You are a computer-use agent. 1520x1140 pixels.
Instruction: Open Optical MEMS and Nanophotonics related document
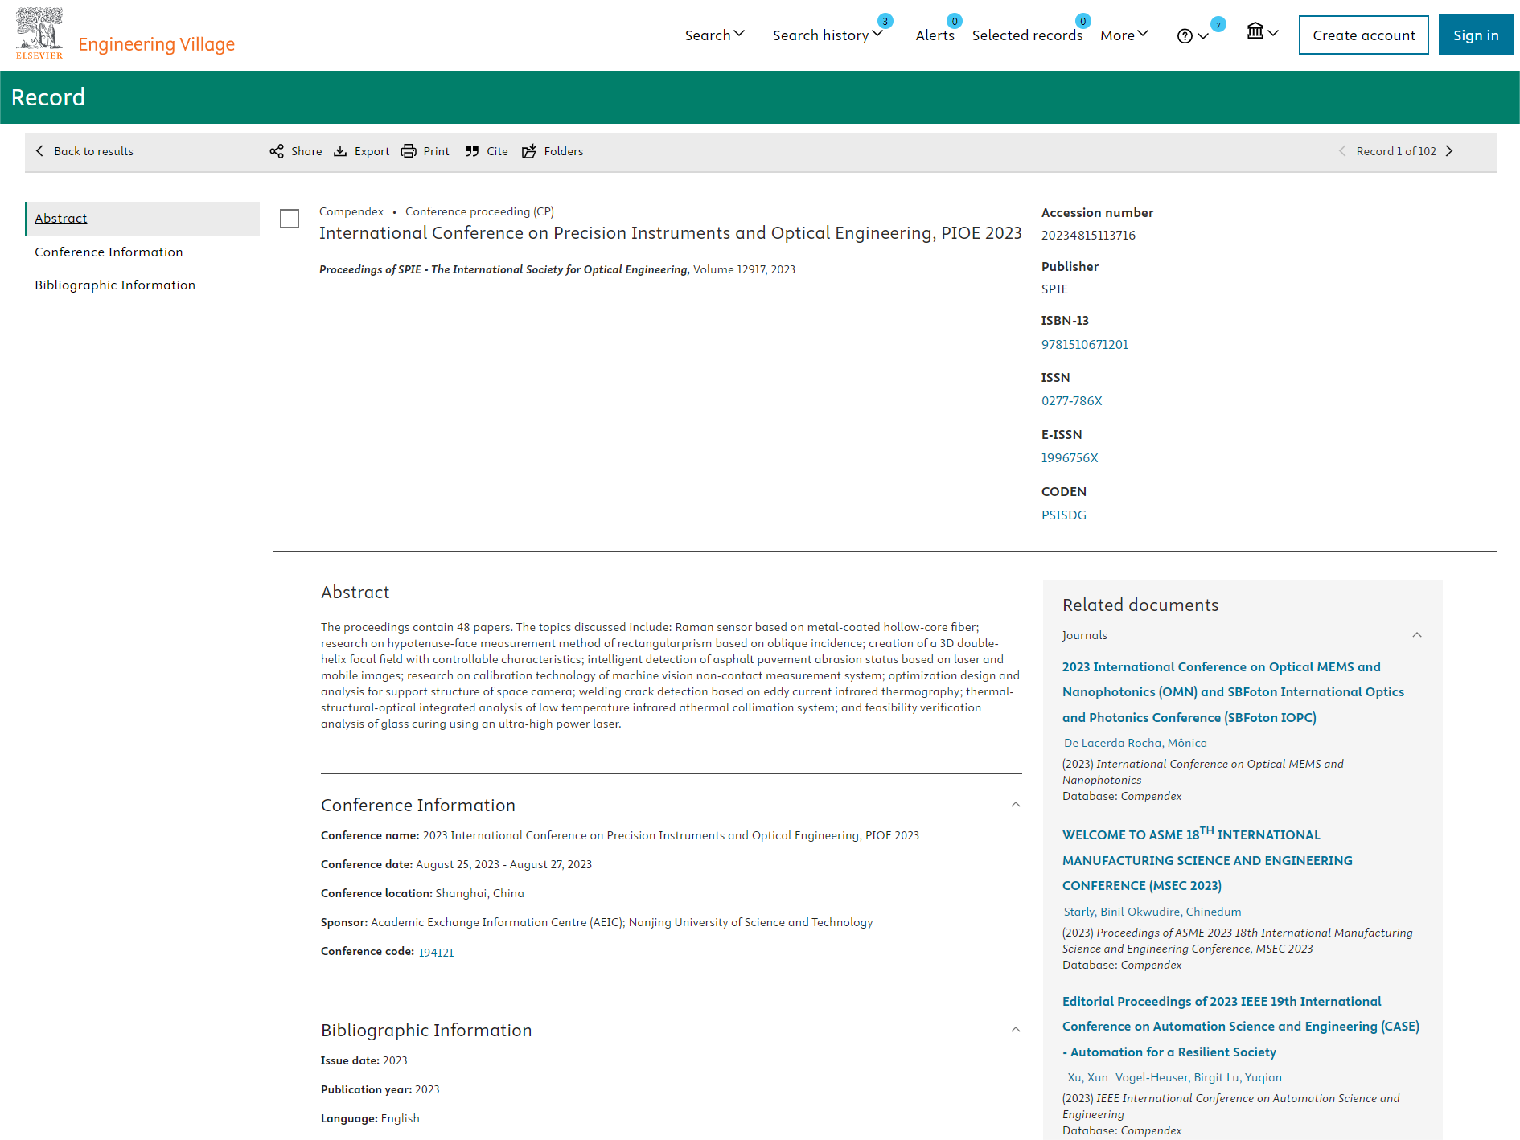[1233, 692]
